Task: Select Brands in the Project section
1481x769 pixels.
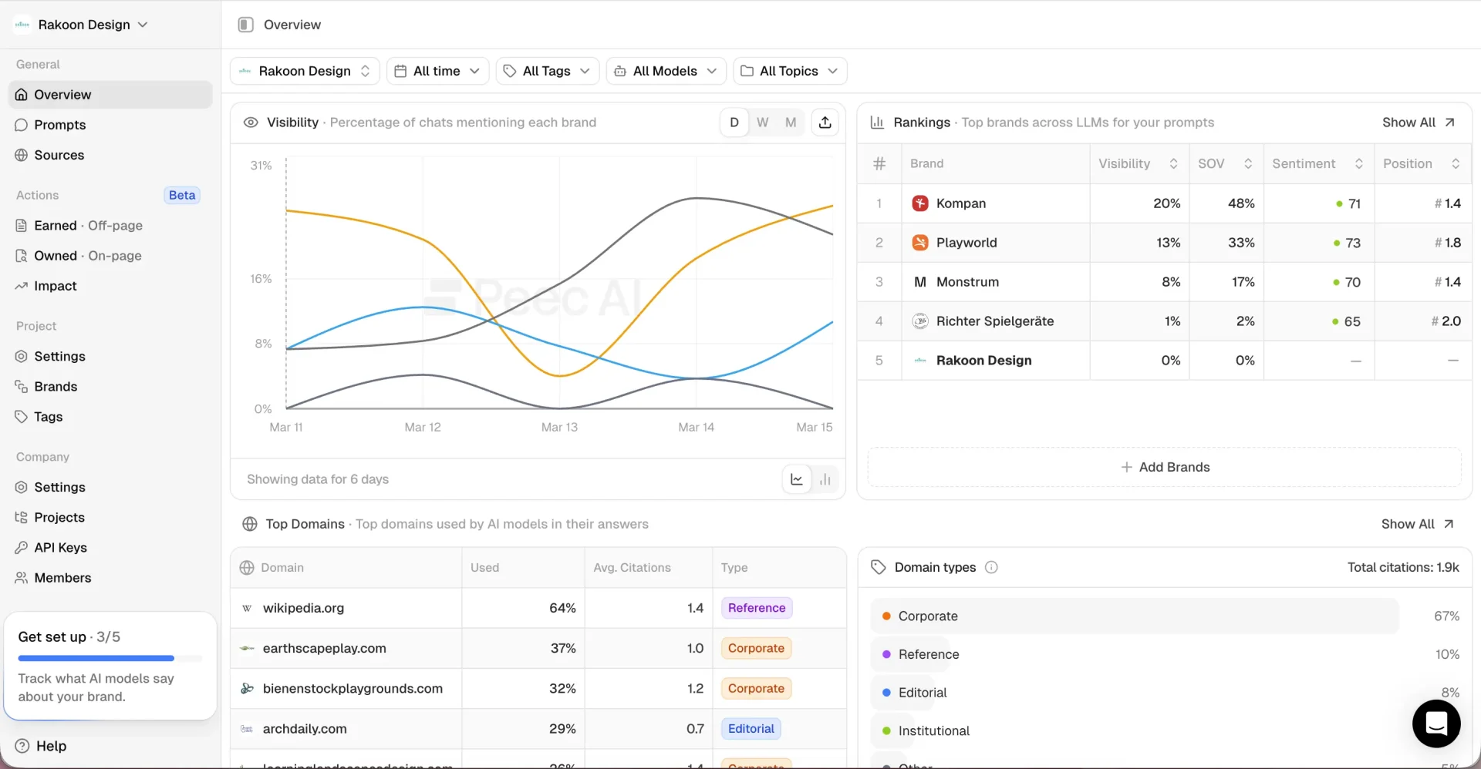Action: [56, 386]
